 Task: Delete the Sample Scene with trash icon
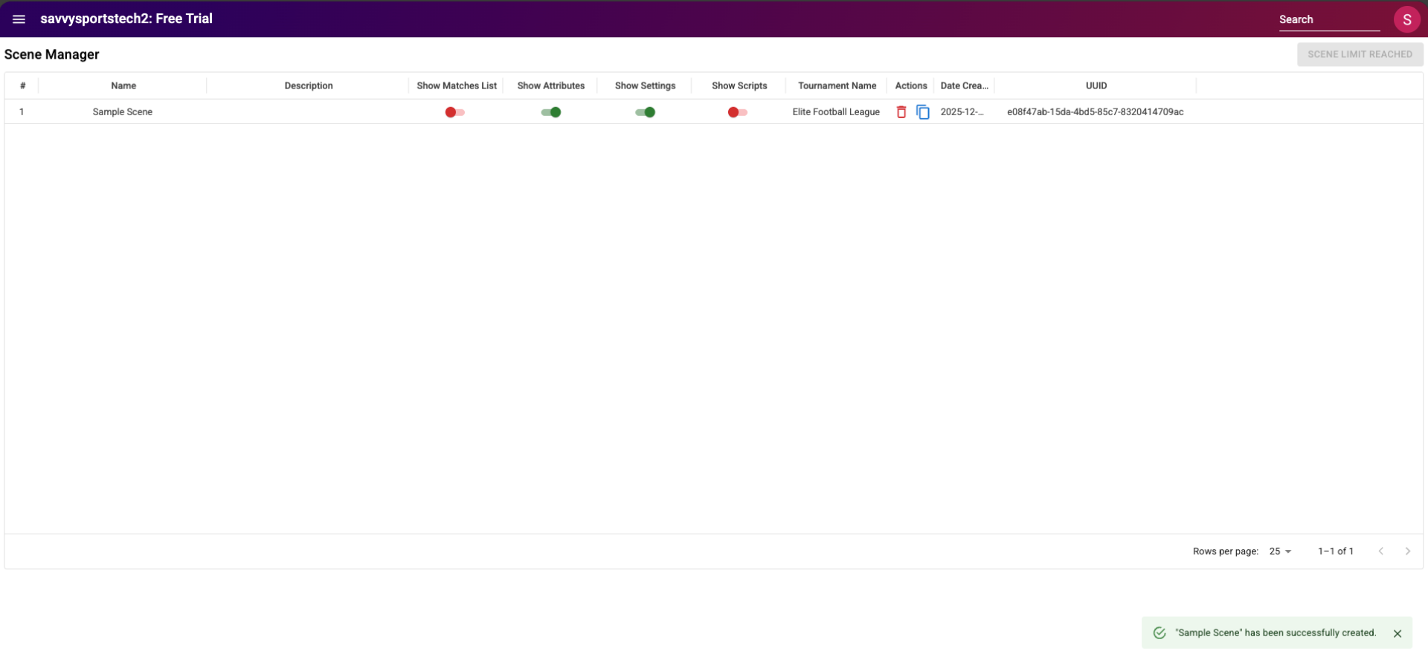pos(901,112)
